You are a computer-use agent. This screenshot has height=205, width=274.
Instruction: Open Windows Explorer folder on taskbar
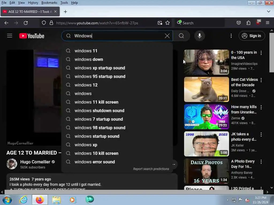tap(56, 200)
